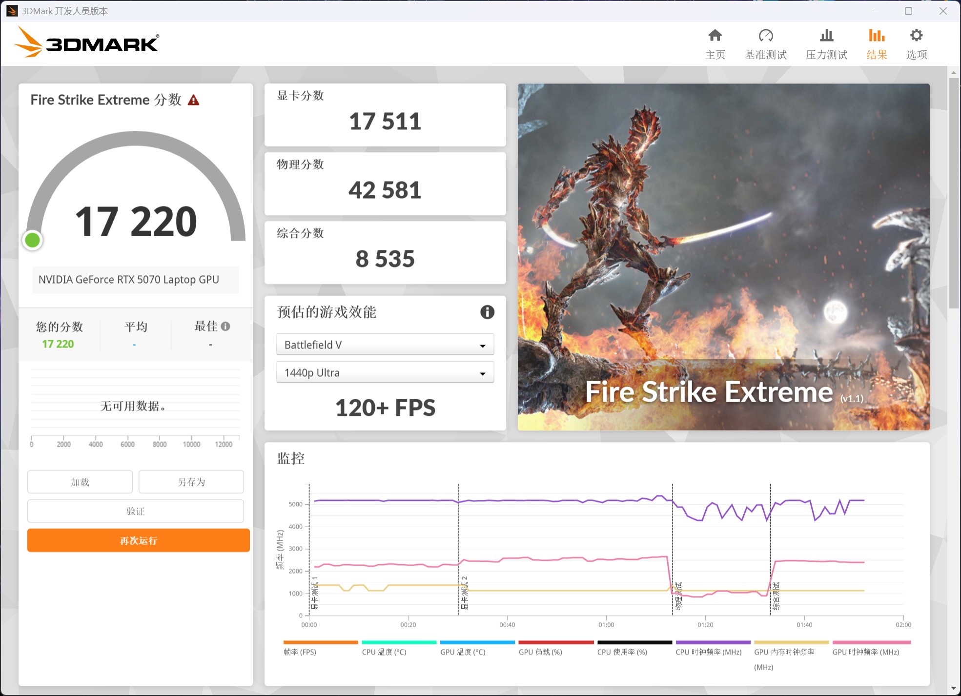Click the 3DMark logo in header

tap(86, 43)
